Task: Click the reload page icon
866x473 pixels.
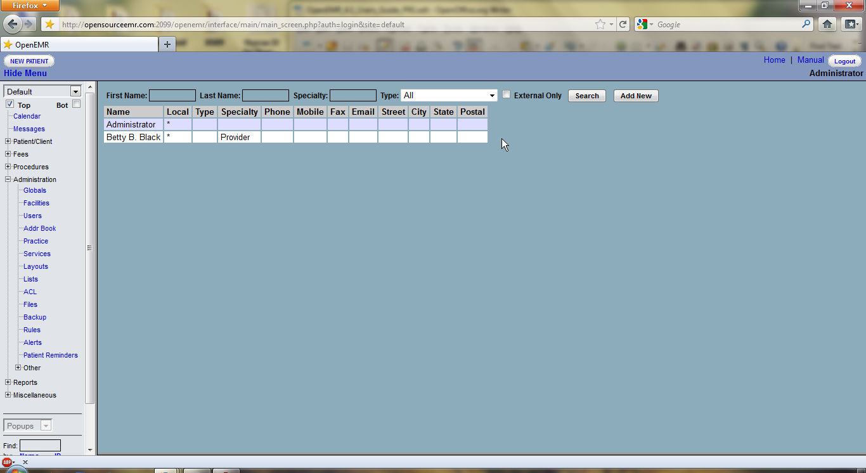Action: tap(623, 24)
